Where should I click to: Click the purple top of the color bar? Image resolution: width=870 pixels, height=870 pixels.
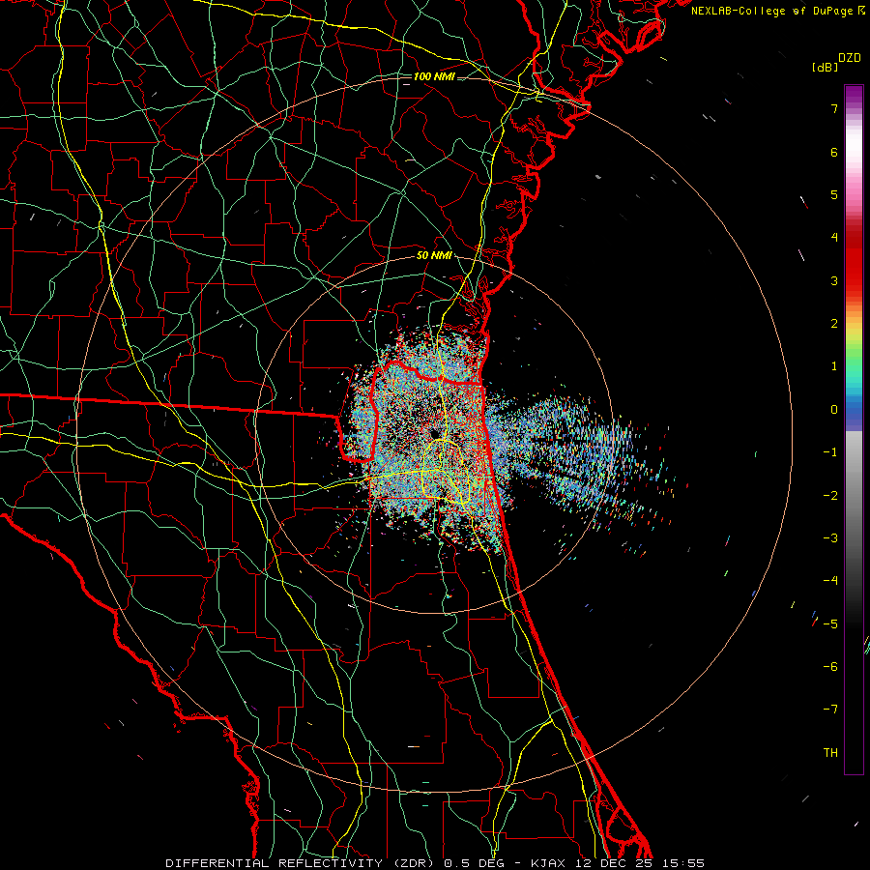[854, 93]
